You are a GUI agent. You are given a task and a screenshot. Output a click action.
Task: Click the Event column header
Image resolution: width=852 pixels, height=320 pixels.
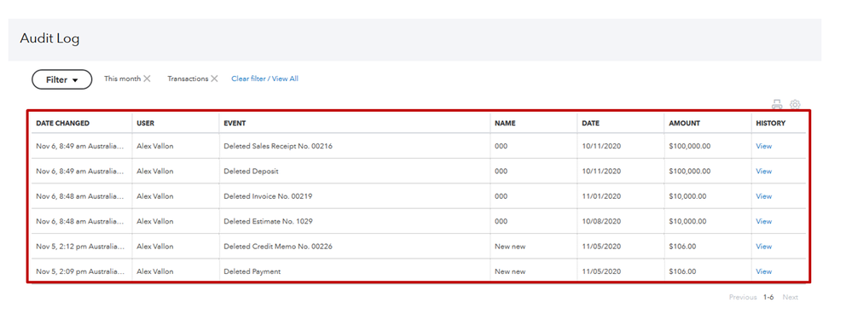tap(235, 124)
